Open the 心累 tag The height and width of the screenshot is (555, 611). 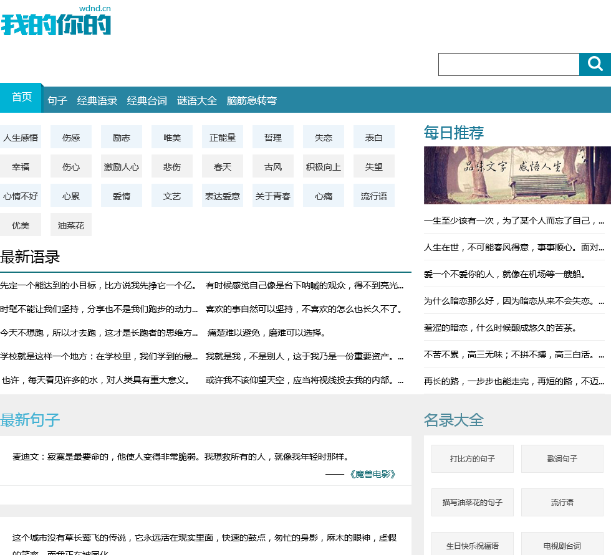[x=71, y=196]
